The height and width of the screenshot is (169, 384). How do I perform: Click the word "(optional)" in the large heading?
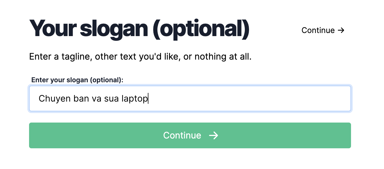(x=201, y=29)
